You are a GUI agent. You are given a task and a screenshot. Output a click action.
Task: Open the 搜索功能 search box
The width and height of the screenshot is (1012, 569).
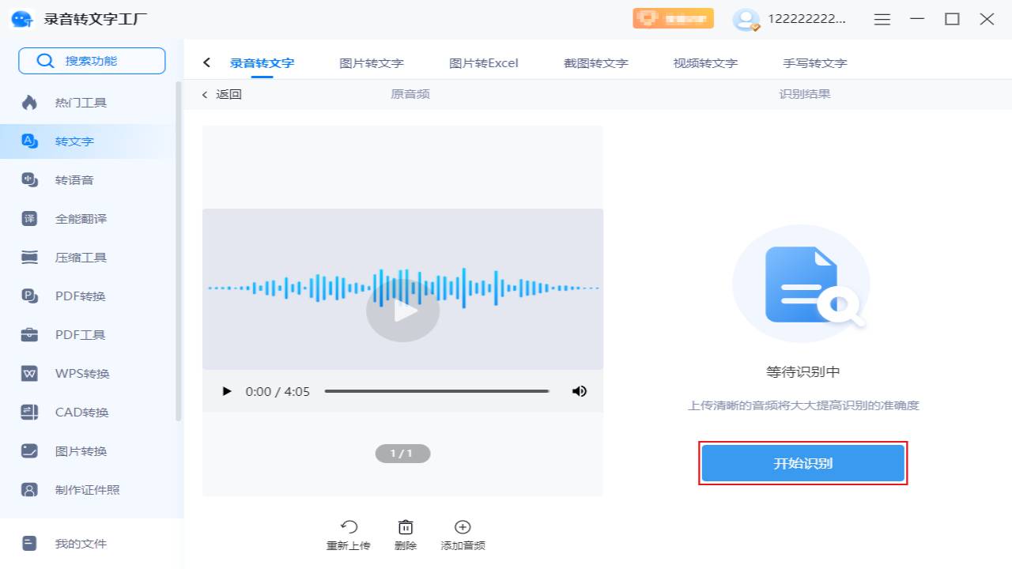click(x=91, y=60)
